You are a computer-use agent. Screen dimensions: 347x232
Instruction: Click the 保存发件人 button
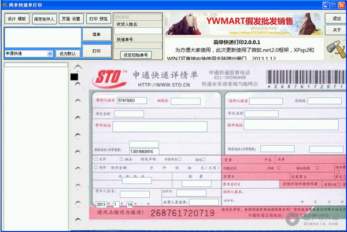click(x=45, y=19)
